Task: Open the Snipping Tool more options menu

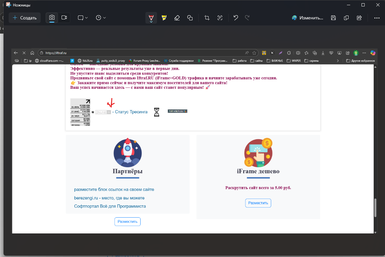Action: 377,18
